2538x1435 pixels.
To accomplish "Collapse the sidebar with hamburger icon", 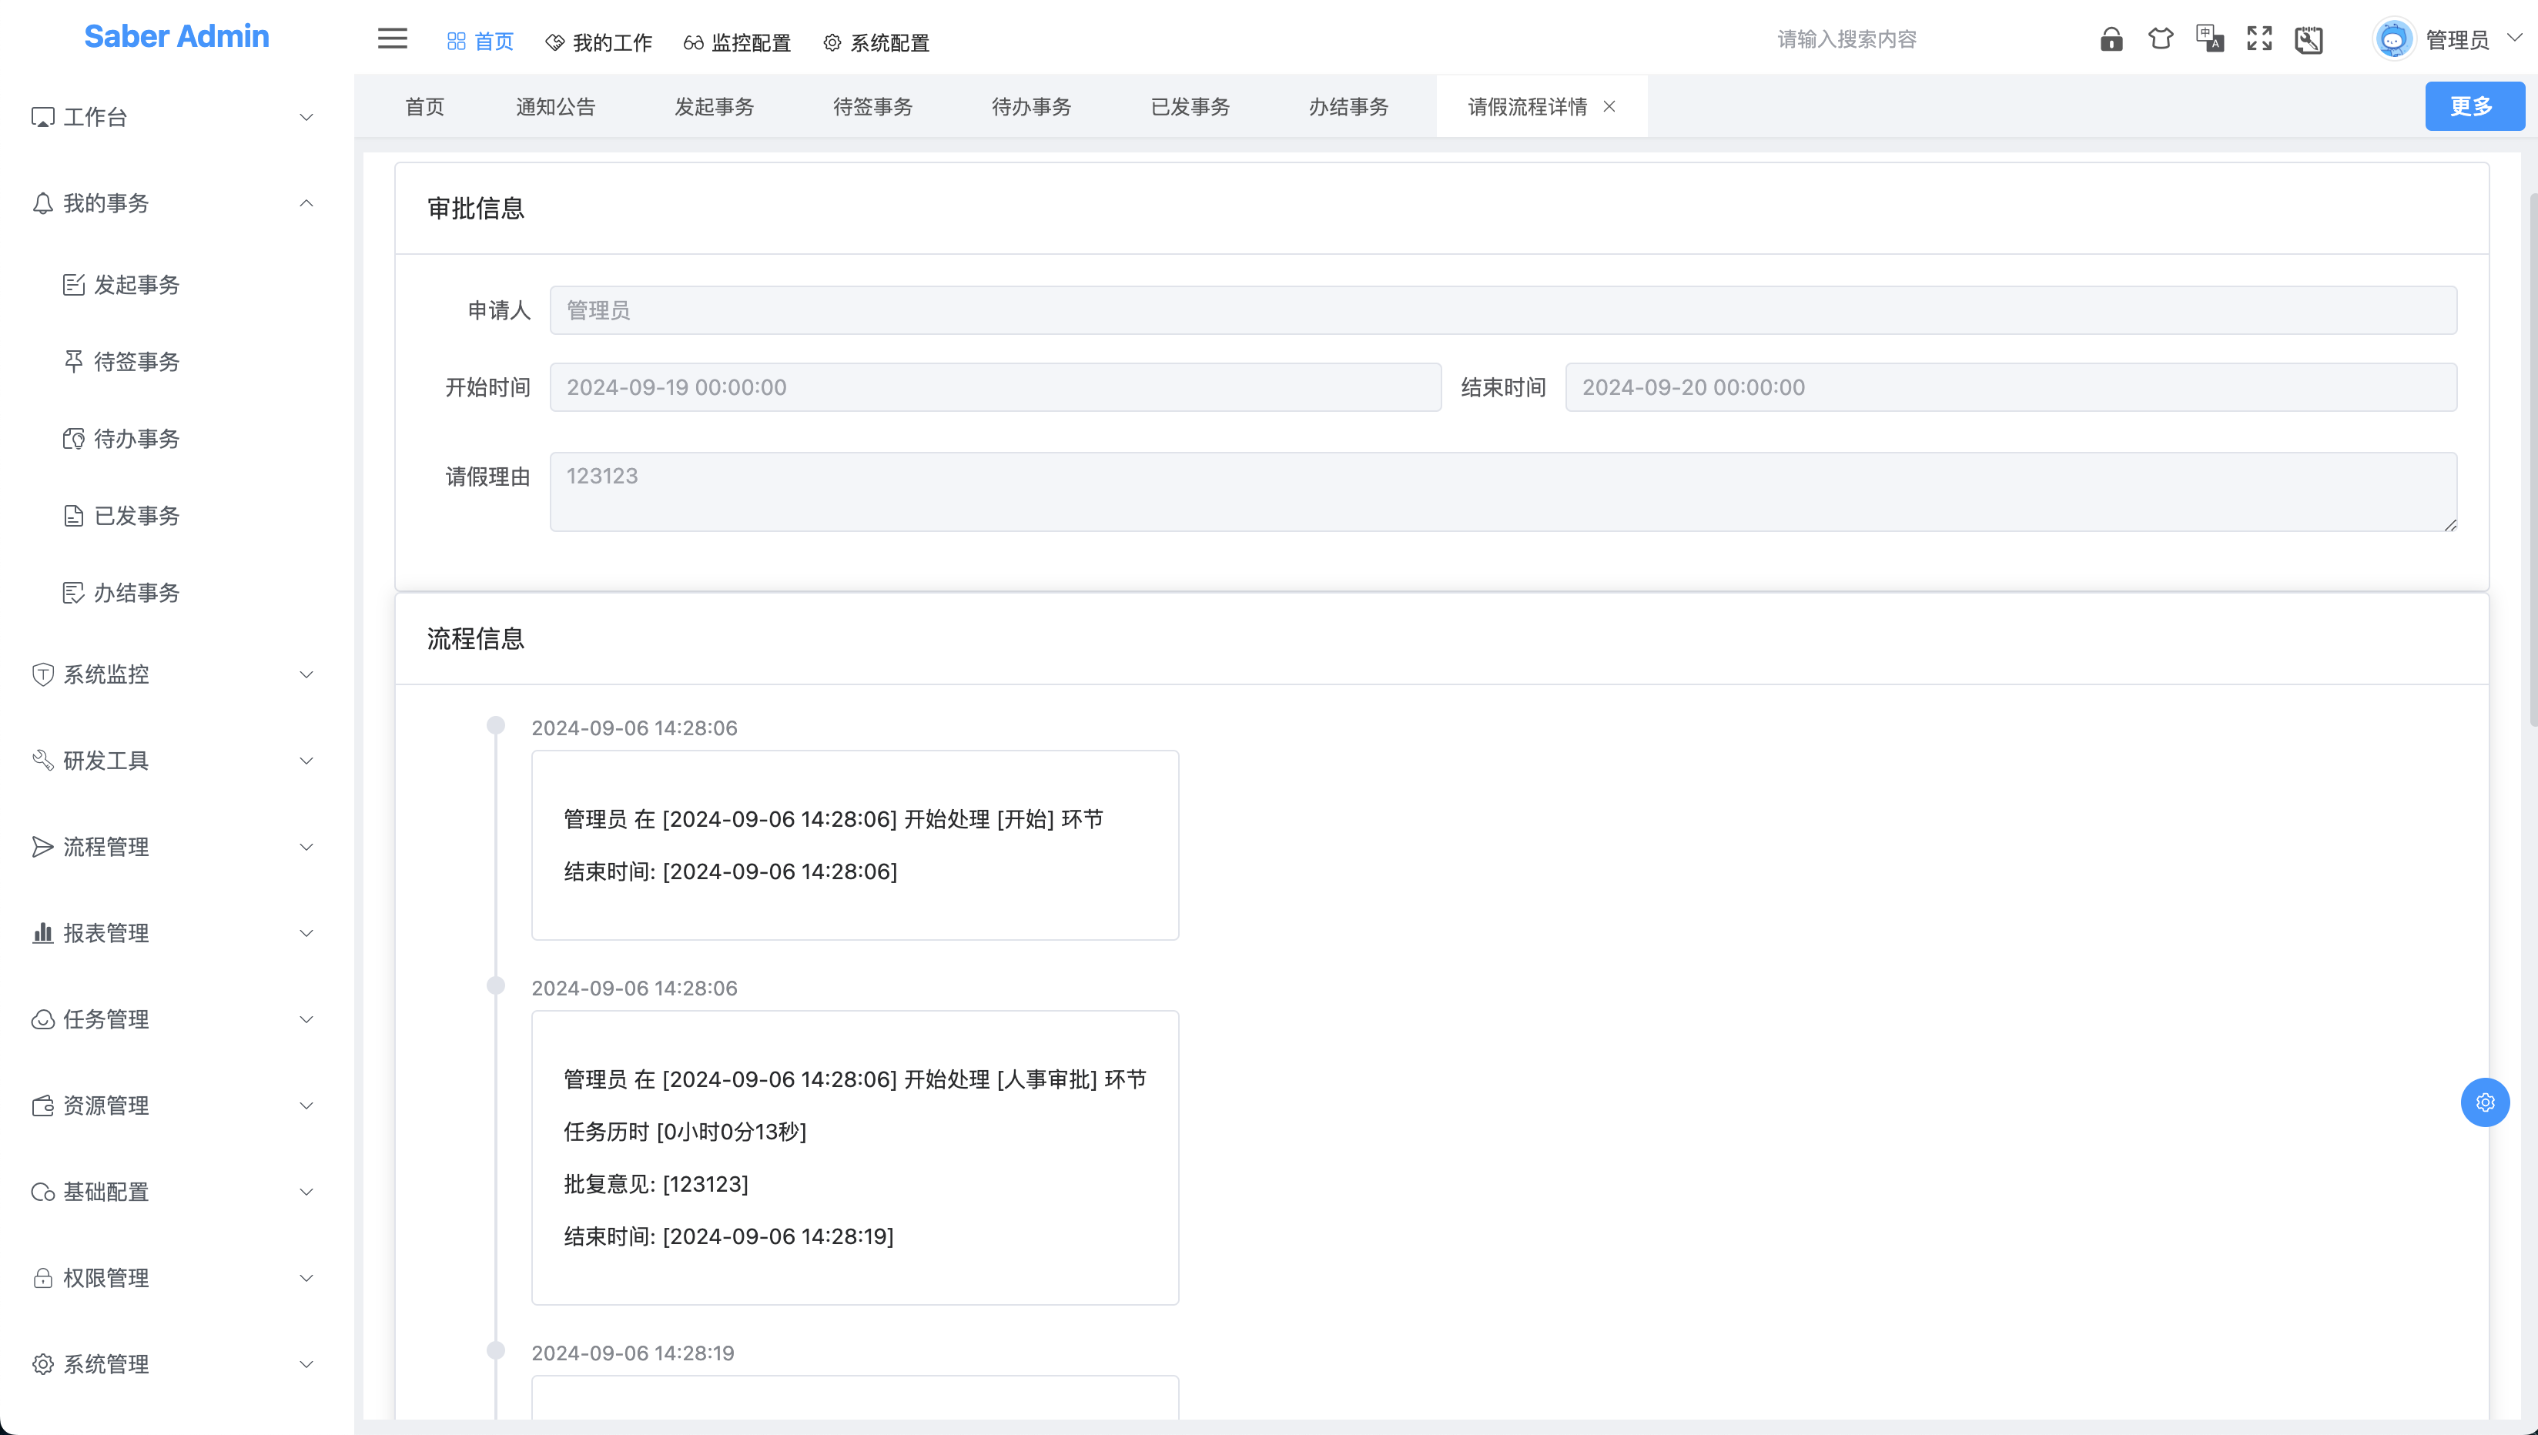I will tap(392, 38).
